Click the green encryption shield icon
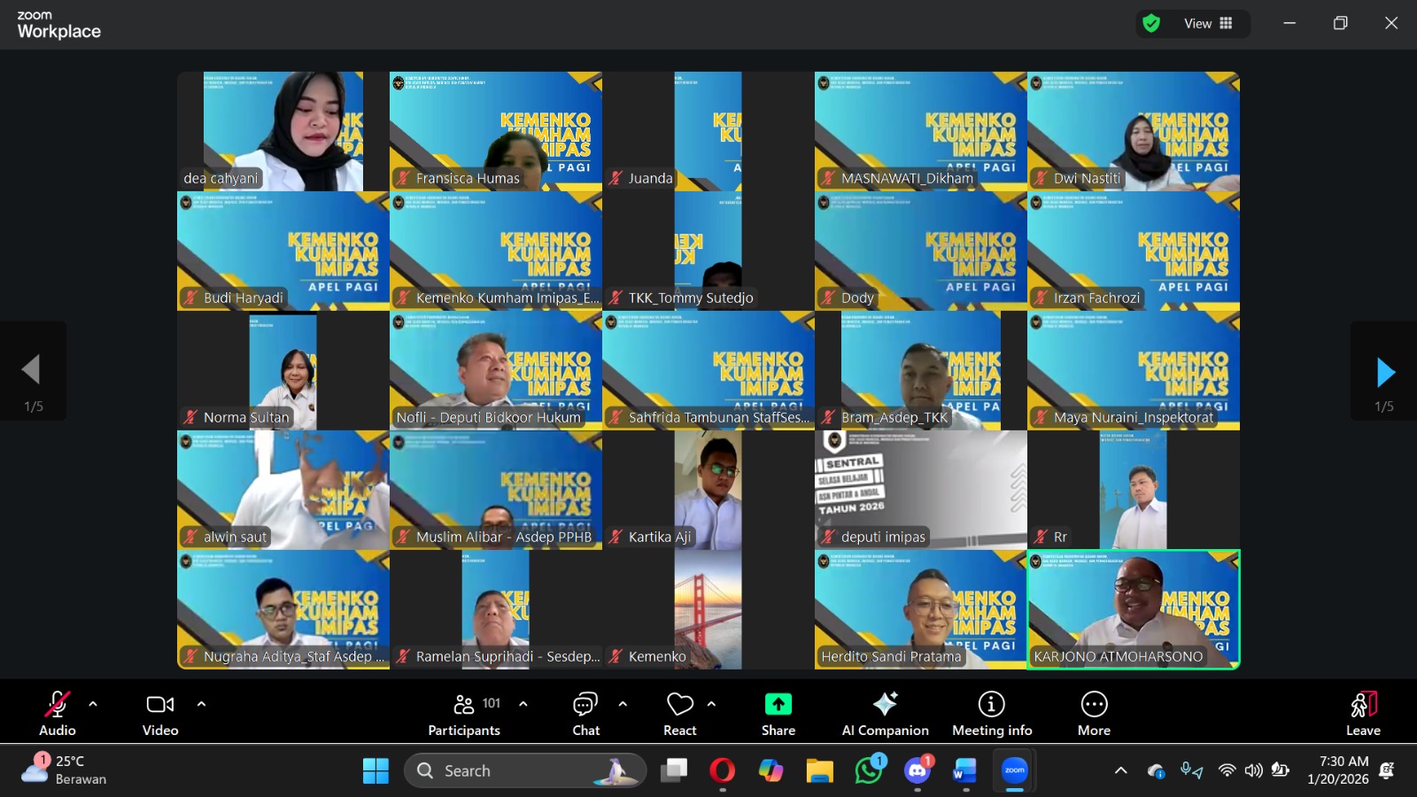1417x797 pixels. pyautogui.click(x=1151, y=24)
